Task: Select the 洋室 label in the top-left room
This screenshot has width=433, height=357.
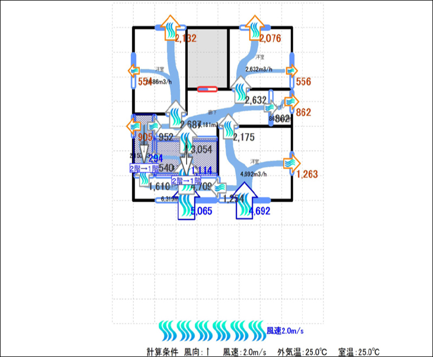Action: click(159, 69)
